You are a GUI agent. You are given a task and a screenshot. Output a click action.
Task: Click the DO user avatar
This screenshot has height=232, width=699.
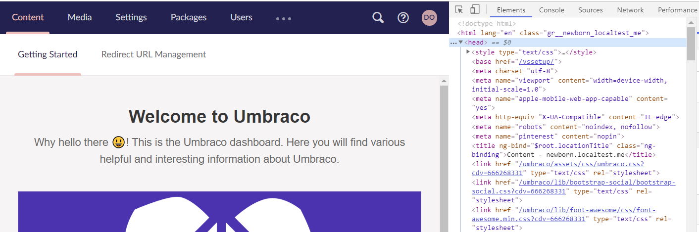pos(429,18)
